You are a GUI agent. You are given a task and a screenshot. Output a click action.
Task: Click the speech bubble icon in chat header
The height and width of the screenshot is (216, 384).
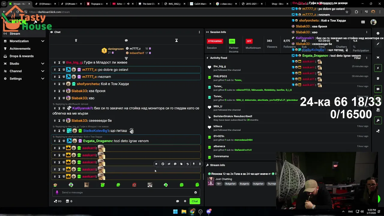(126, 40)
